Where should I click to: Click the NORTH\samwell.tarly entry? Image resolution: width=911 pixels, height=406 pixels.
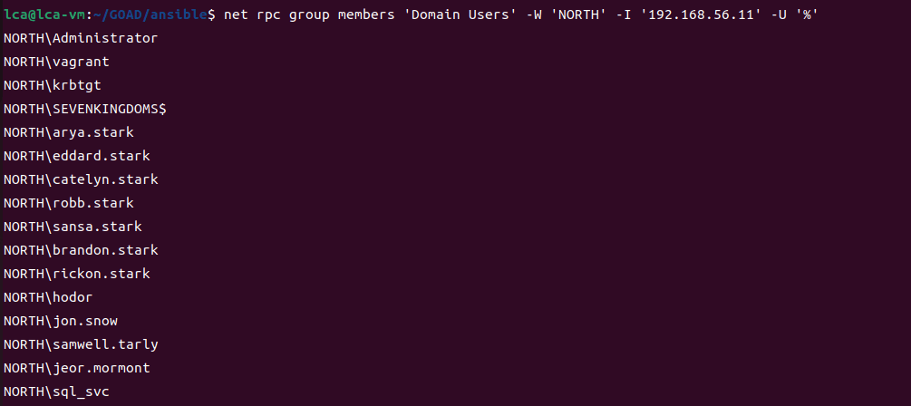pyautogui.click(x=81, y=344)
